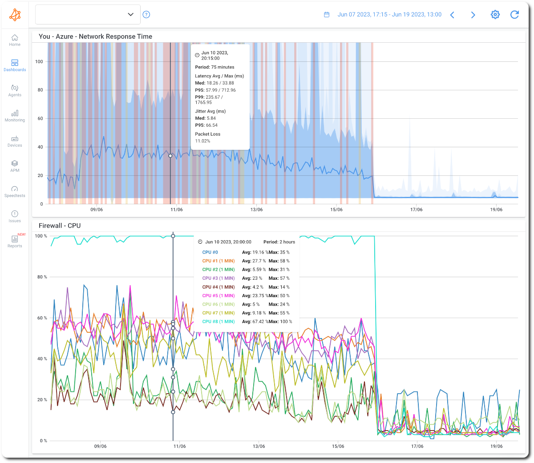Screen dimensions: 534x463
Task: Navigate to the next time period
Action: [473, 15]
